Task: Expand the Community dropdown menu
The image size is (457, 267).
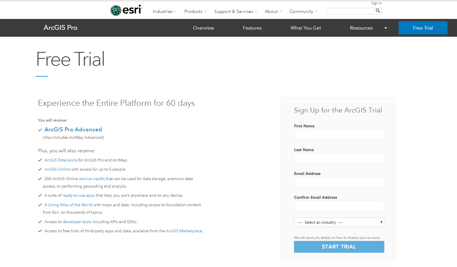Action: point(304,11)
